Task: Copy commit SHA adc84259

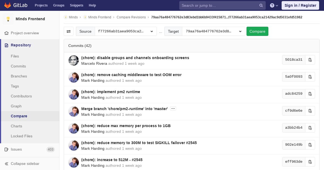Action: [310, 94]
